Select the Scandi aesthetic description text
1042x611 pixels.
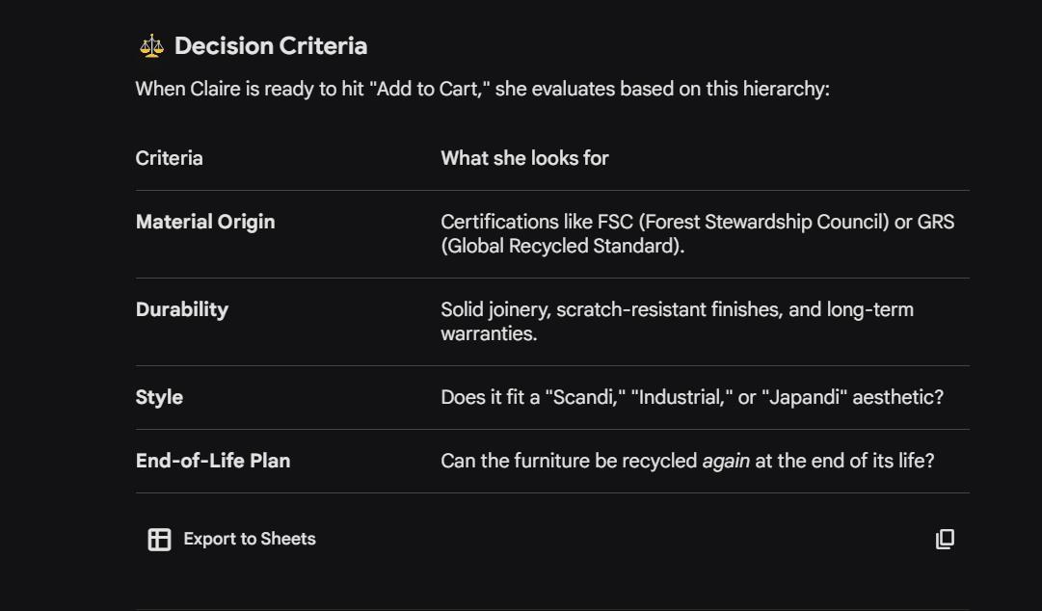[693, 397]
